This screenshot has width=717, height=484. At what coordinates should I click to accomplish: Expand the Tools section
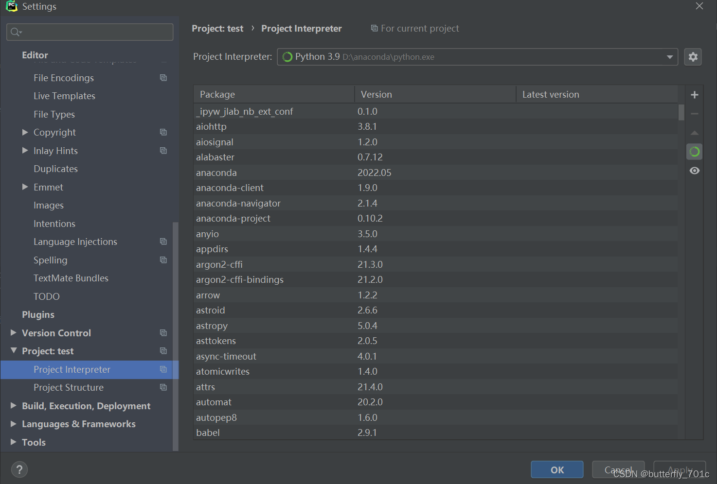pos(14,442)
